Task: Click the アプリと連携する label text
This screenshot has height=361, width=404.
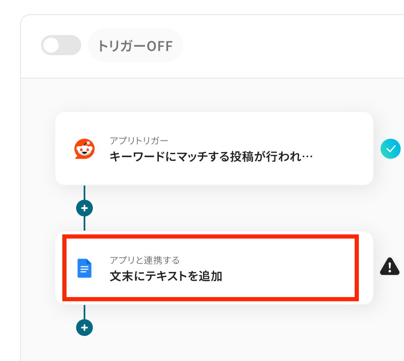Action: pyautogui.click(x=144, y=260)
